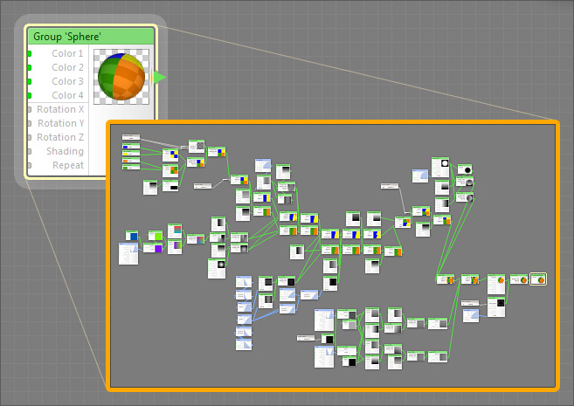Select the Rotation Y input label

point(60,124)
